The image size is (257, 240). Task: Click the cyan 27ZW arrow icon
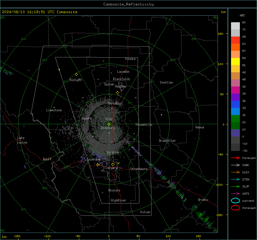click(235, 180)
